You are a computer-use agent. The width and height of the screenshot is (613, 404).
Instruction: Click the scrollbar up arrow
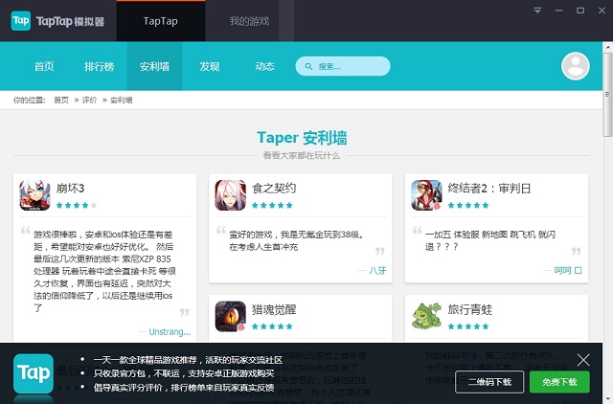[x=607, y=47]
